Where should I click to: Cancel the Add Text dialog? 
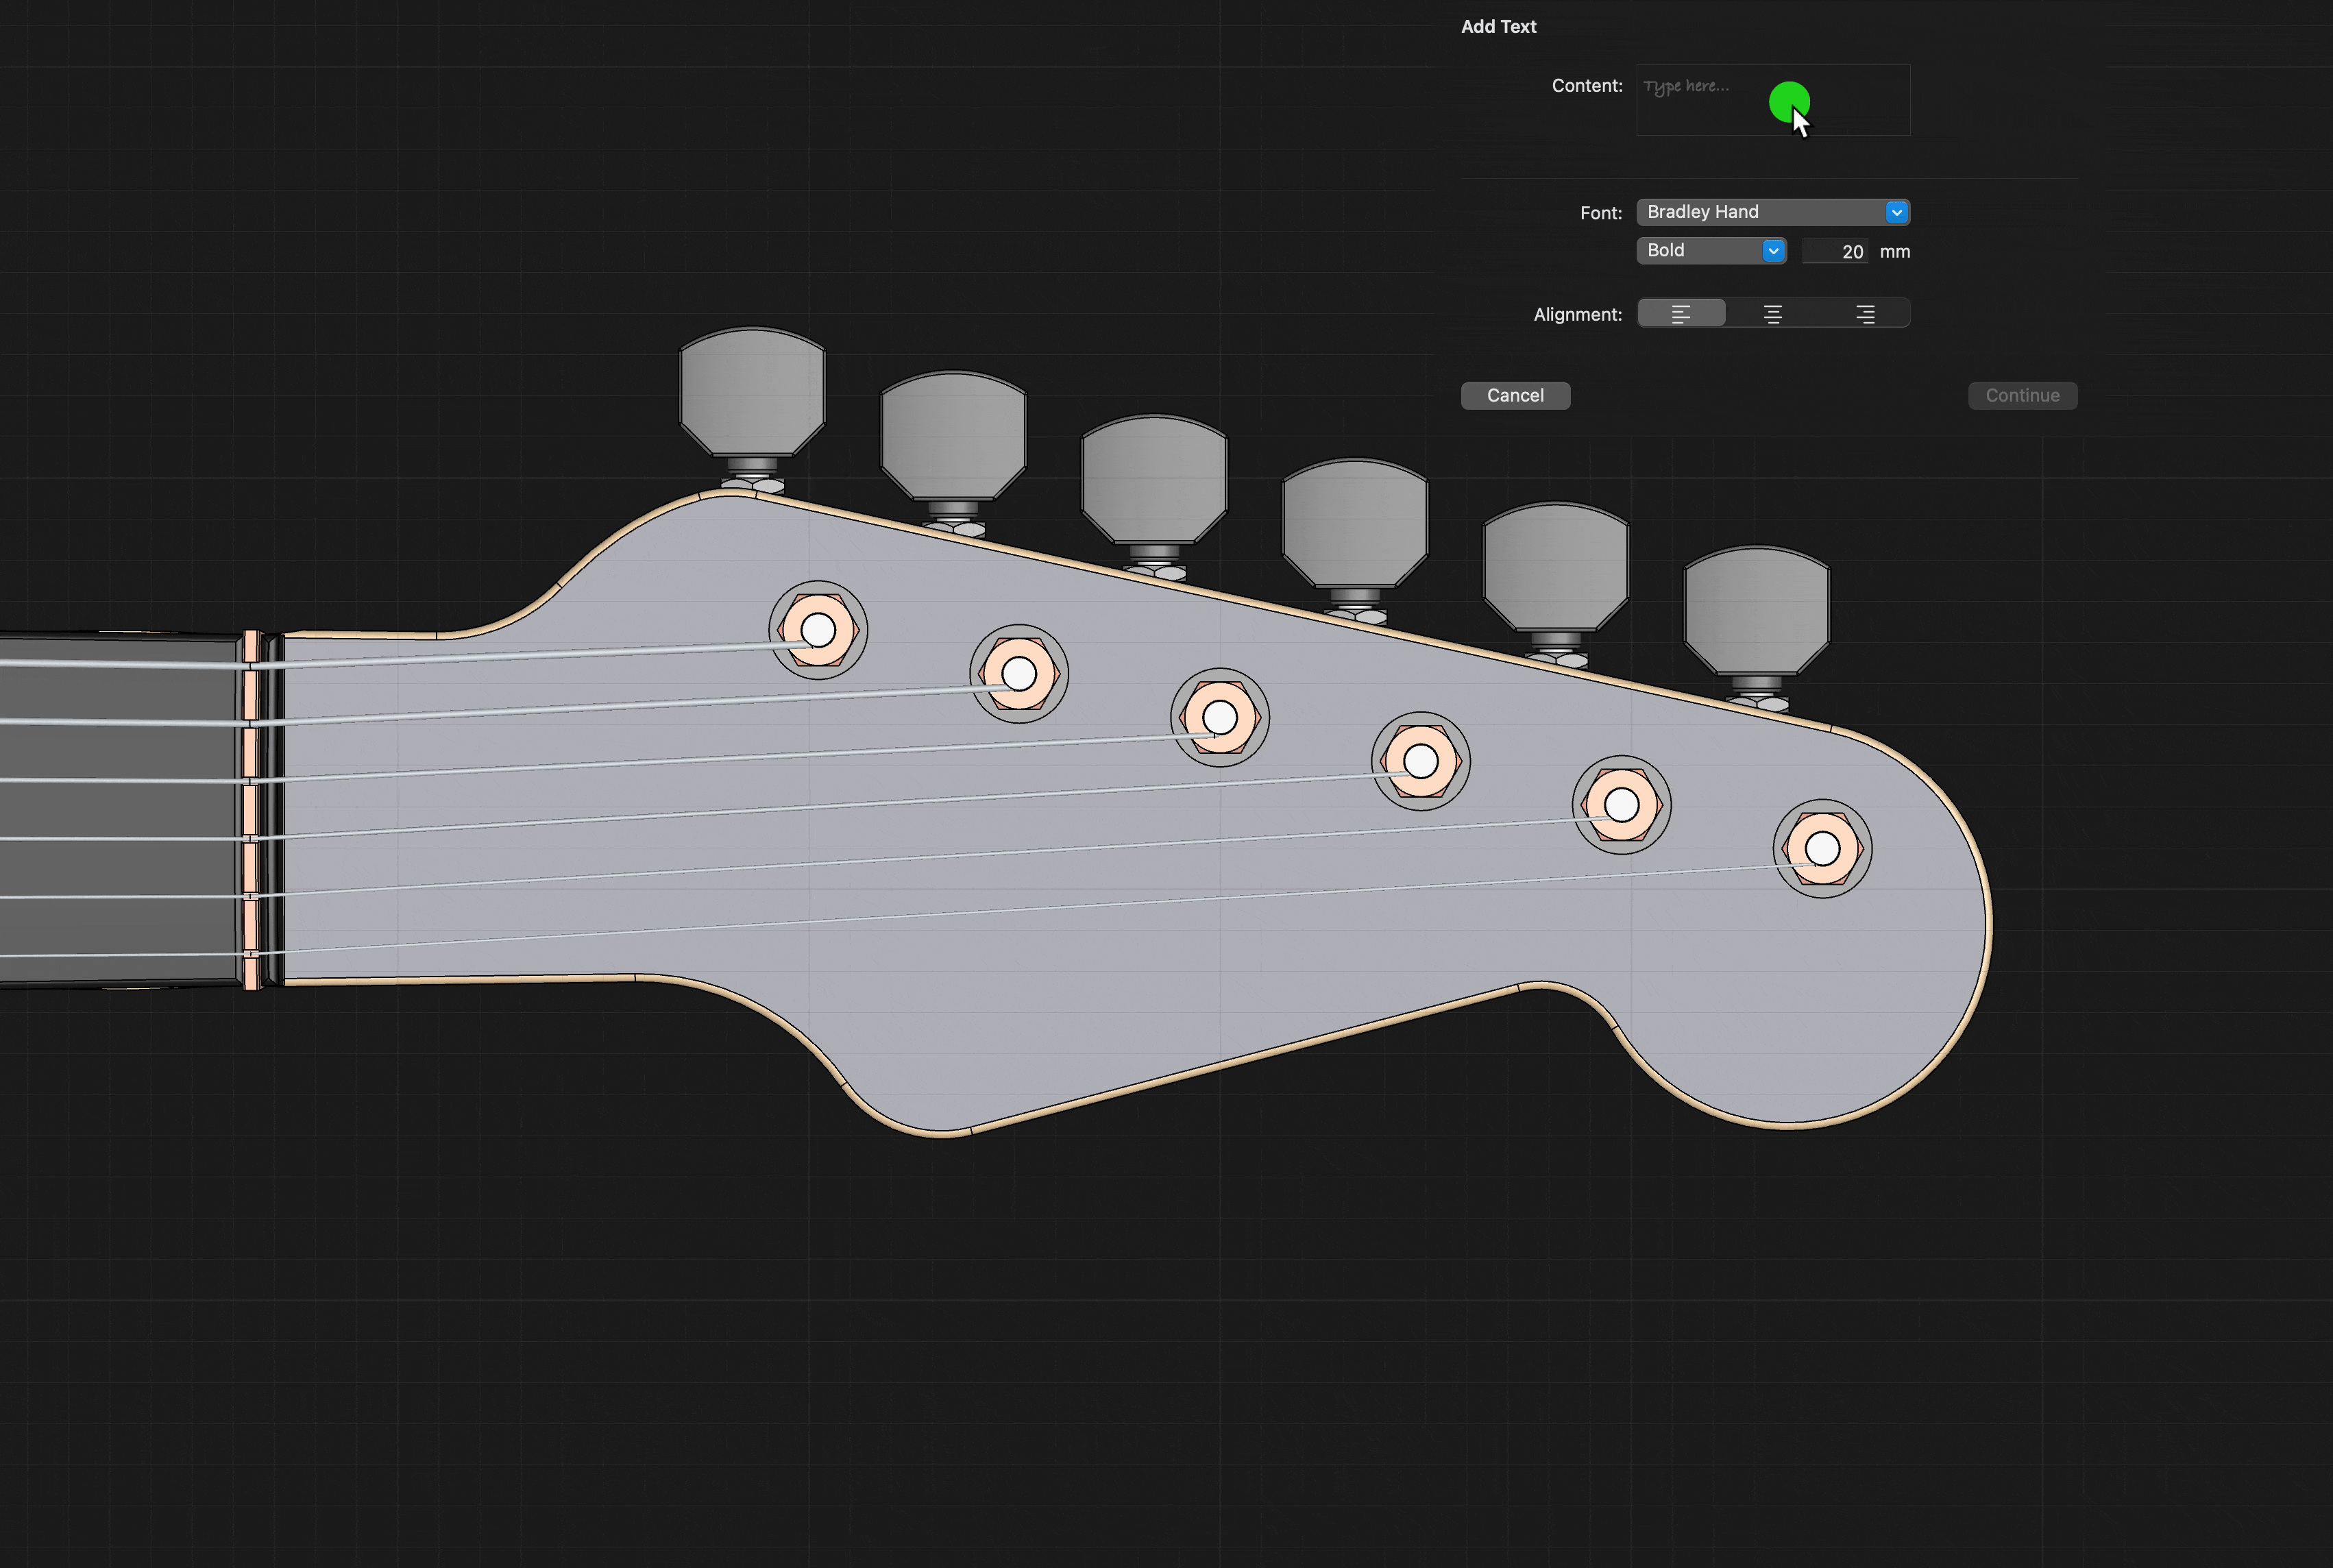[x=1515, y=395]
